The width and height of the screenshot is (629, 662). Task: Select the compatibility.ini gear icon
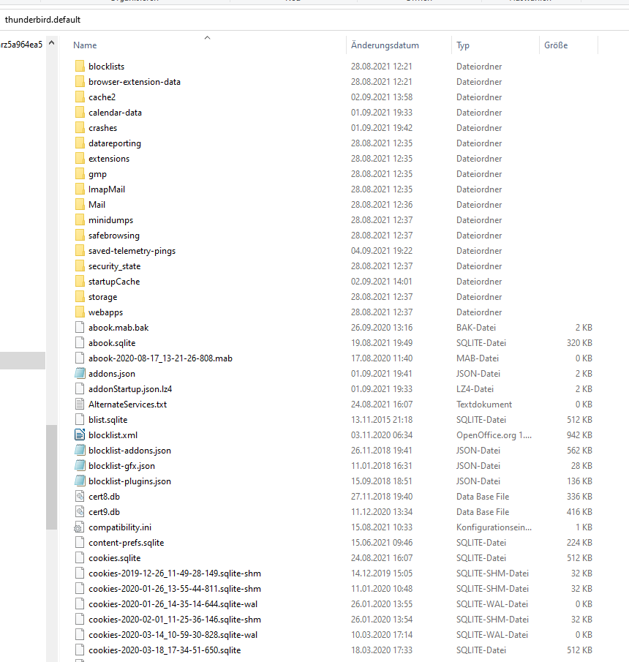tap(79, 527)
